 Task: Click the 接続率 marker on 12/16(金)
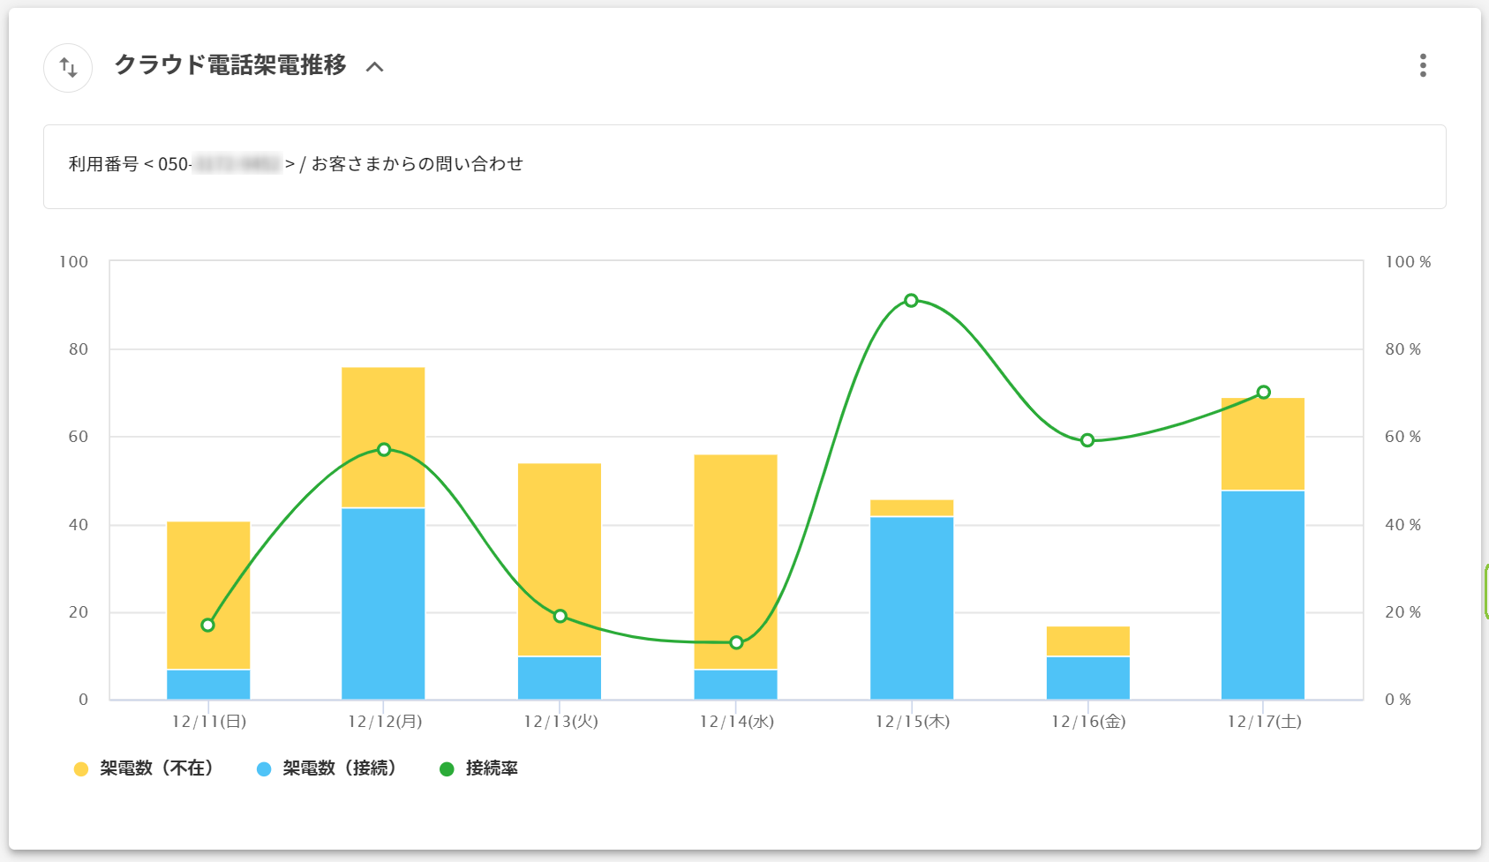[1087, 440]
